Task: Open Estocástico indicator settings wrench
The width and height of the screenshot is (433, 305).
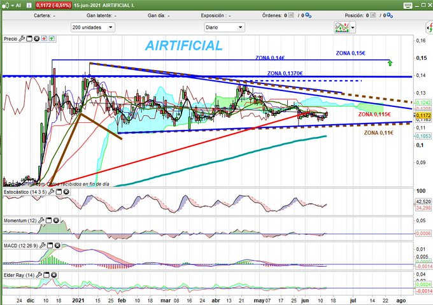Action: click(51, 192)
